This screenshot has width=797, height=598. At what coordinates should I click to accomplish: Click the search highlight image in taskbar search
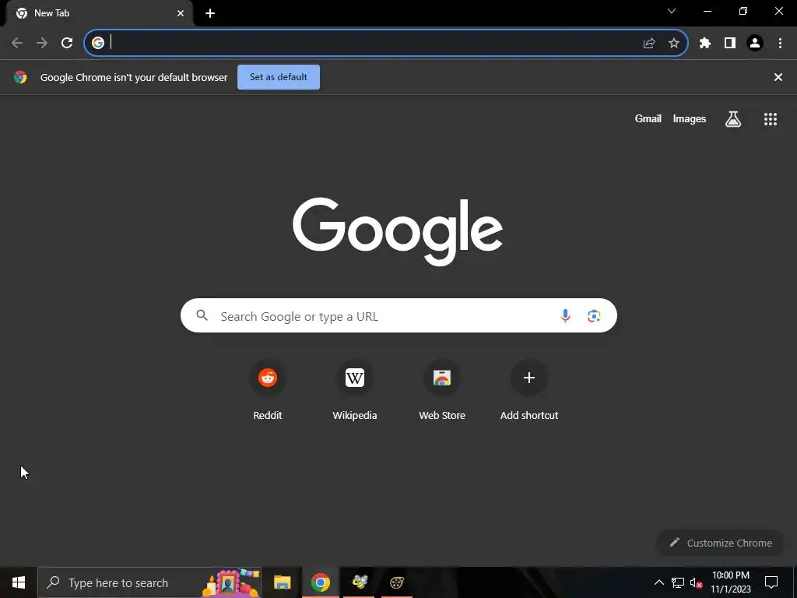tap(231, 582)
